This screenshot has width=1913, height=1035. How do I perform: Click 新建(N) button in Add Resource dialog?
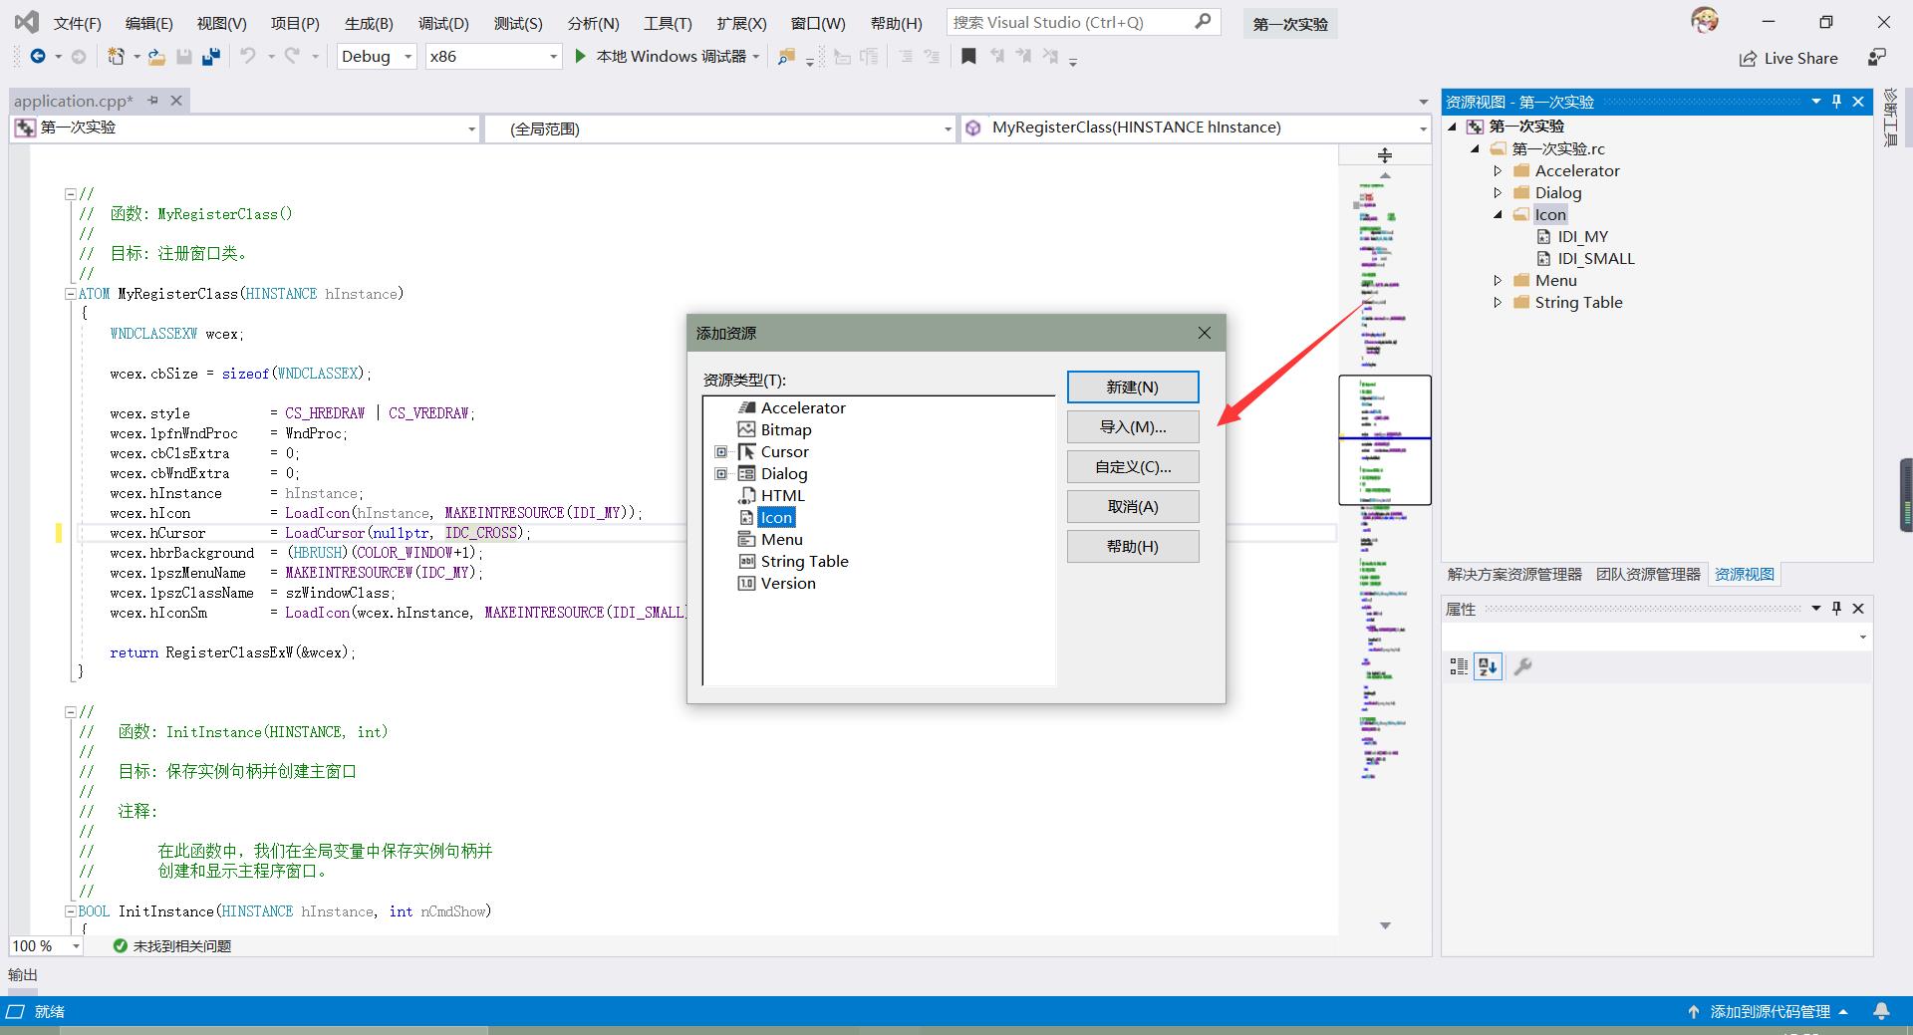point(1133,388)
